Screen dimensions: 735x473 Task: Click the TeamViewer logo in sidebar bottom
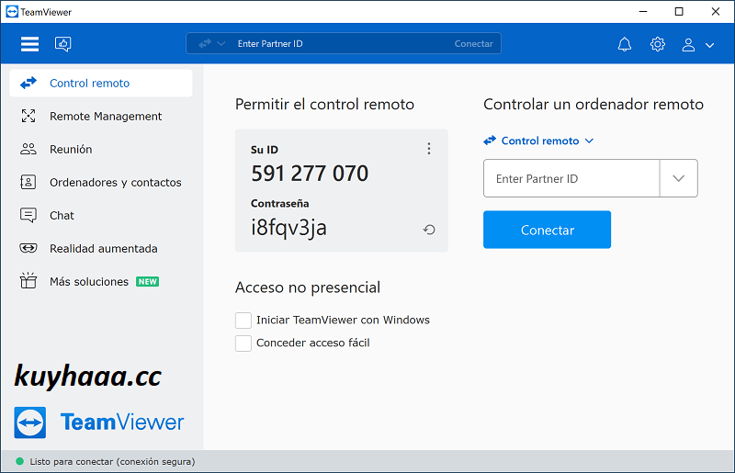(99, 422)
